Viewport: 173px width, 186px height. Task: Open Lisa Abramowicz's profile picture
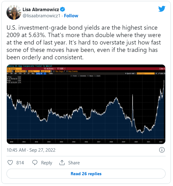click(14, 12)
